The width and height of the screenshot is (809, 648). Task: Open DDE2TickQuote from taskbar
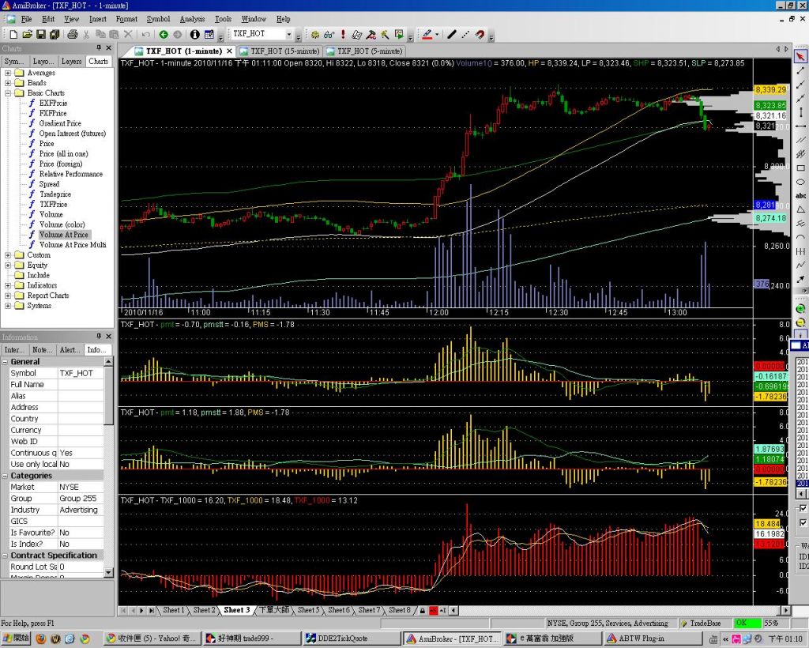tap(351, 639)
